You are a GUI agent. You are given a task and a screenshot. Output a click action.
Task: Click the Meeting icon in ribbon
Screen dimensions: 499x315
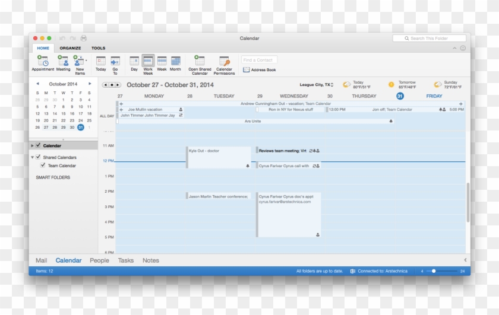63,61
